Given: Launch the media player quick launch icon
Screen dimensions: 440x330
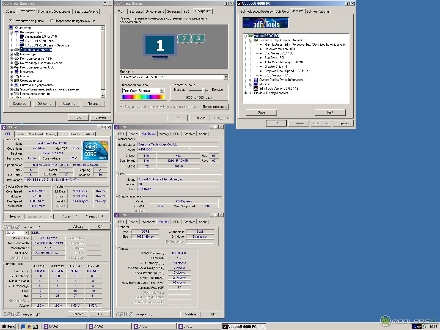Looking at the screenshot, I should coord(29,326).
